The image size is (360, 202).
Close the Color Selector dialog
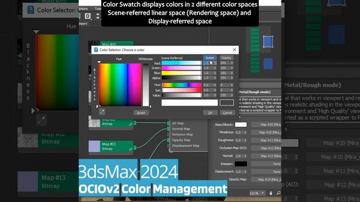tap(234, 50)
